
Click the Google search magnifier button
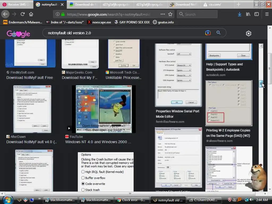tap(218, 33)
